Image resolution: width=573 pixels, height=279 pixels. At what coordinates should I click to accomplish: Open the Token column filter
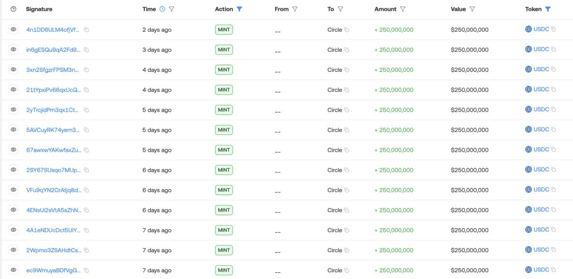(548, 9)
